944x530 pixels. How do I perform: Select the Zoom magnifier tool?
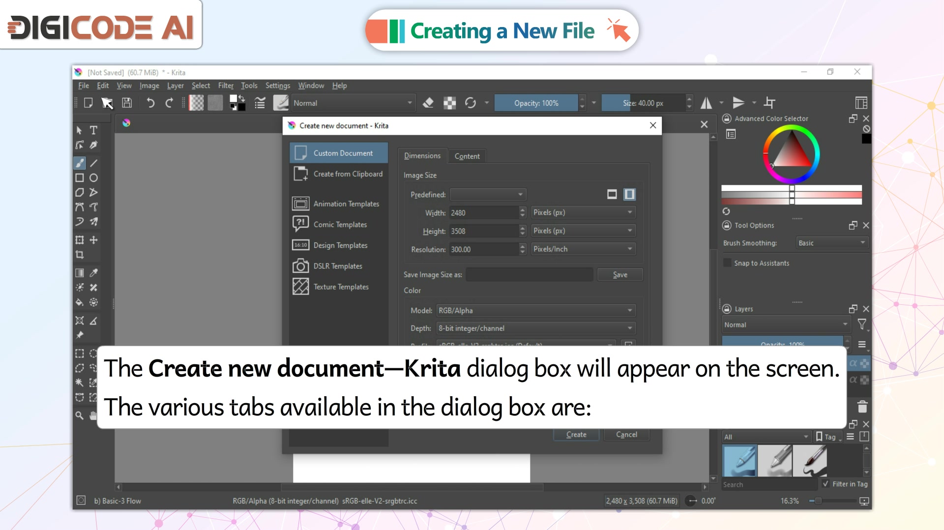pos(79,415)
